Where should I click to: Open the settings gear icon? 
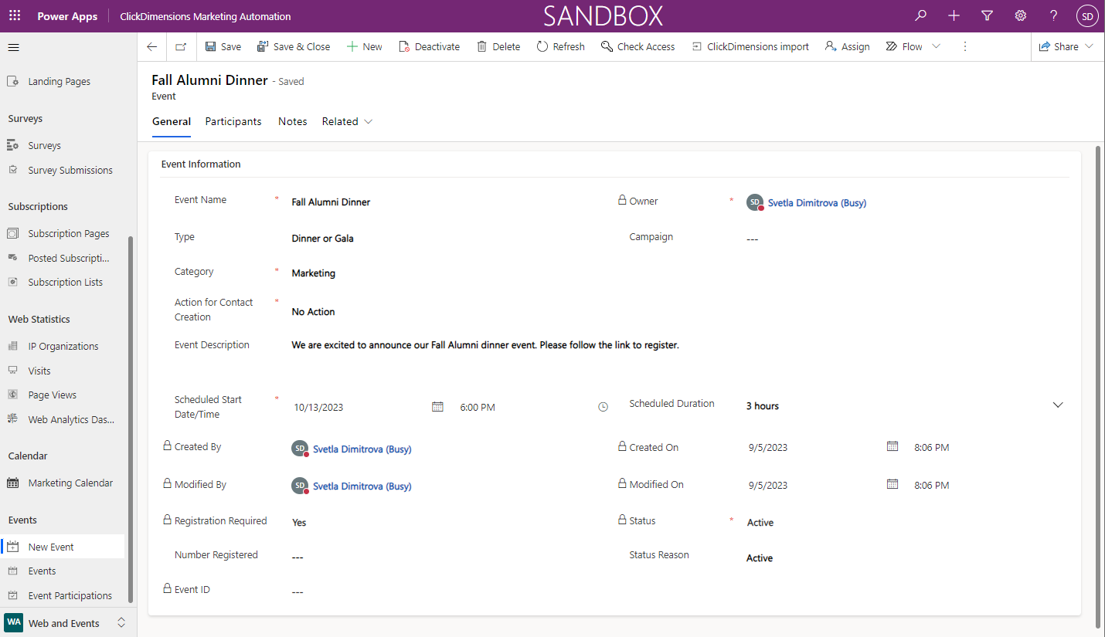tap(1020, 15)
